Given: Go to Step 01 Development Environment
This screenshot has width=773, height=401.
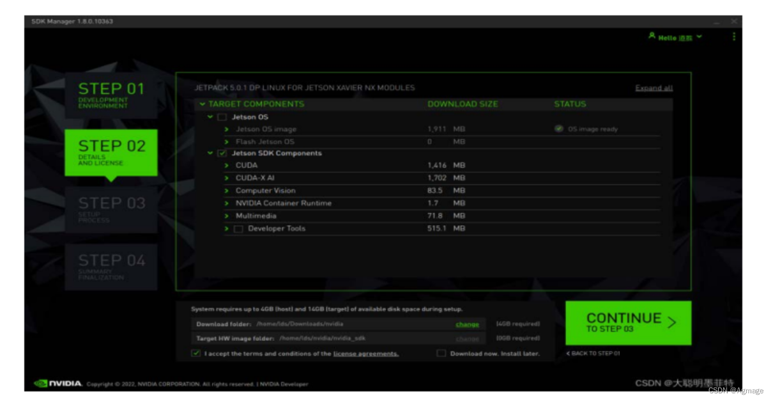Looking at the screenshot, I should 111,96.
